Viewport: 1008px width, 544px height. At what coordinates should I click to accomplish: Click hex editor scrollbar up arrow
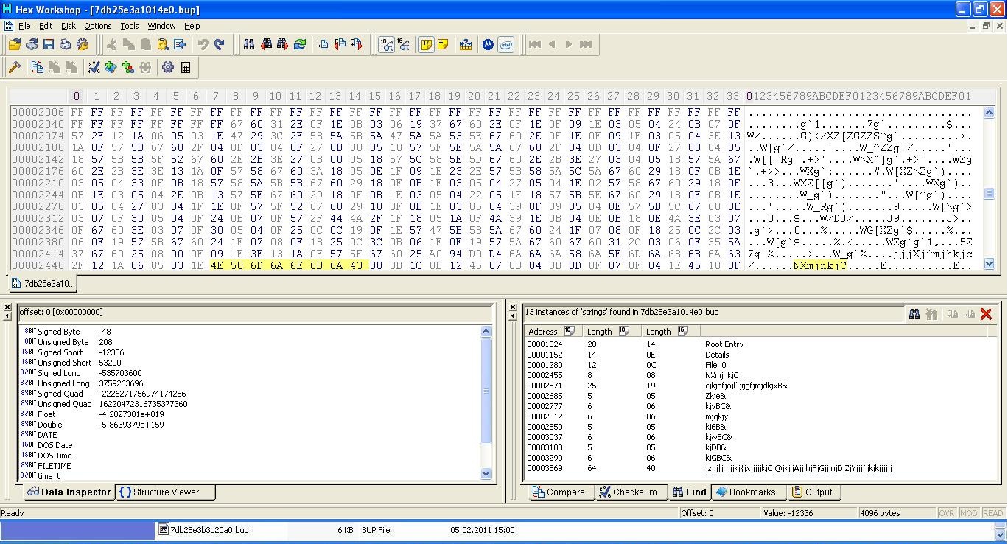coord(990,113)
